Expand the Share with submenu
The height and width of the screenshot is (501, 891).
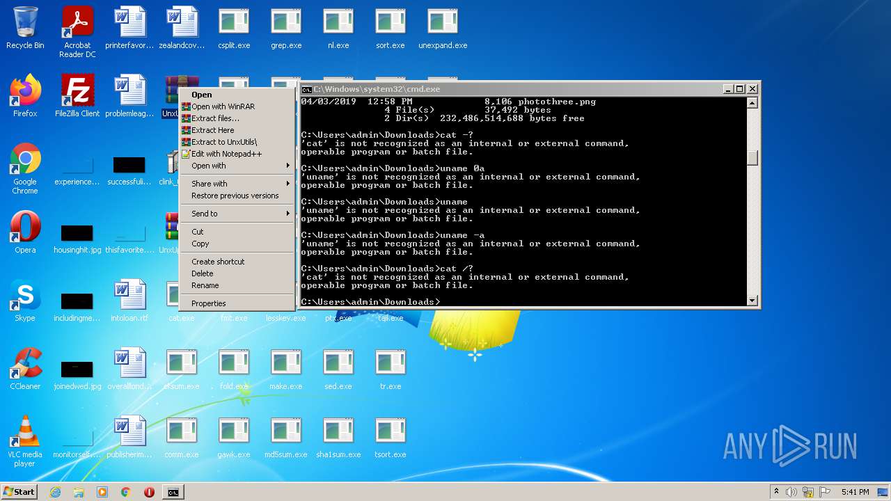237,184
